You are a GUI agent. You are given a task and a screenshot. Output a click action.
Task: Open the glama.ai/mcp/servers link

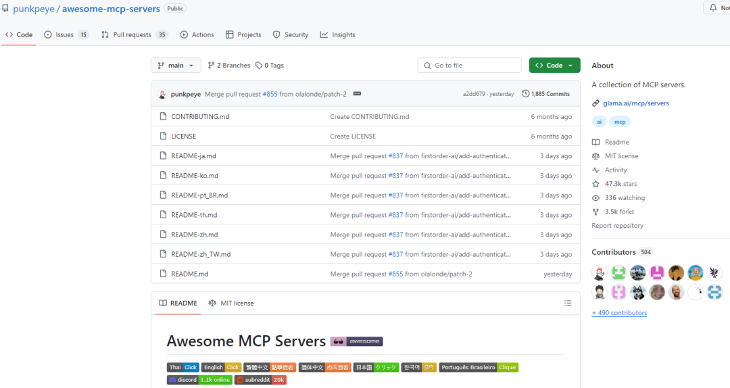pos(636,103)
